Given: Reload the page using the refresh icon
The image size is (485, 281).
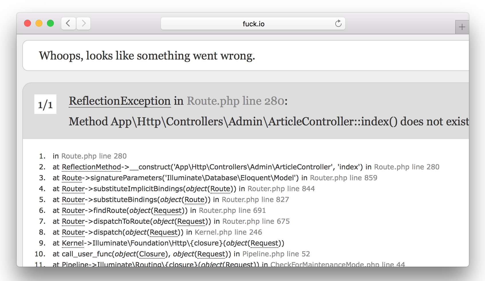Looking at the screenshot, I should (338, 23).
